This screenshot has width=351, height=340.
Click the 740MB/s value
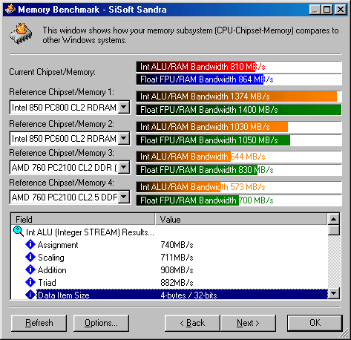[x=177, y=245]
